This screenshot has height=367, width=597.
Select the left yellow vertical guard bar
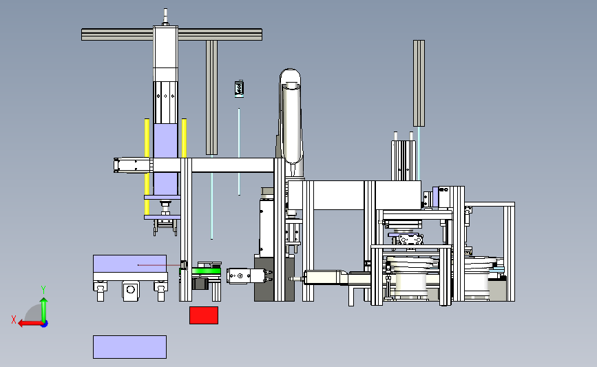[x=147, y=167]
